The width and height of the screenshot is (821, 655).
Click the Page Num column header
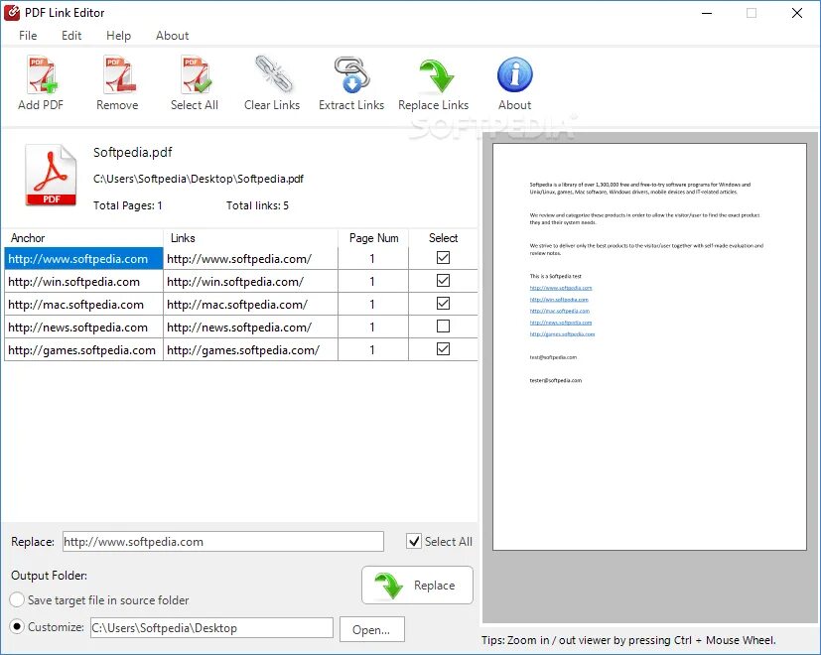pos(373,238)
